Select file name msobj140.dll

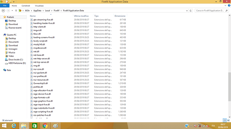pyautogui.click(x=39, y=44)
